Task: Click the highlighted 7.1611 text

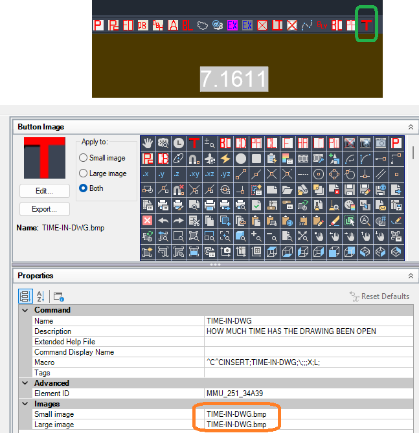Action: click(x=234, y=79)
